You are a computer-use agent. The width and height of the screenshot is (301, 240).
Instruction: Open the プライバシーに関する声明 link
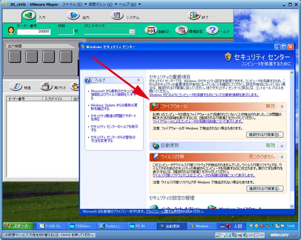coord(163,211)
